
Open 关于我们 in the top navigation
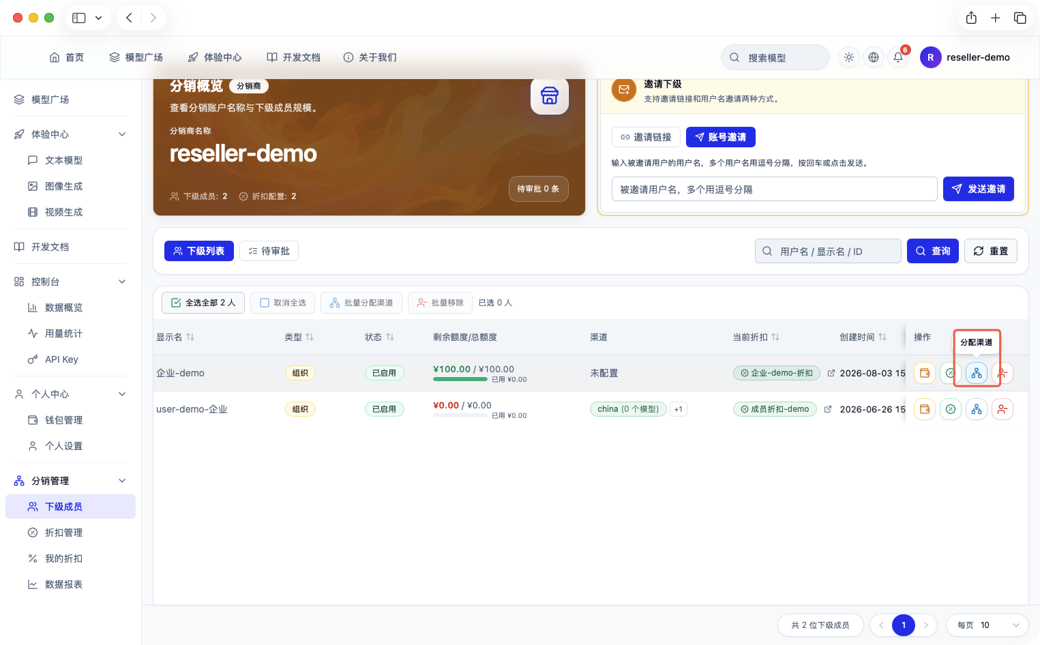pos(370,57)
